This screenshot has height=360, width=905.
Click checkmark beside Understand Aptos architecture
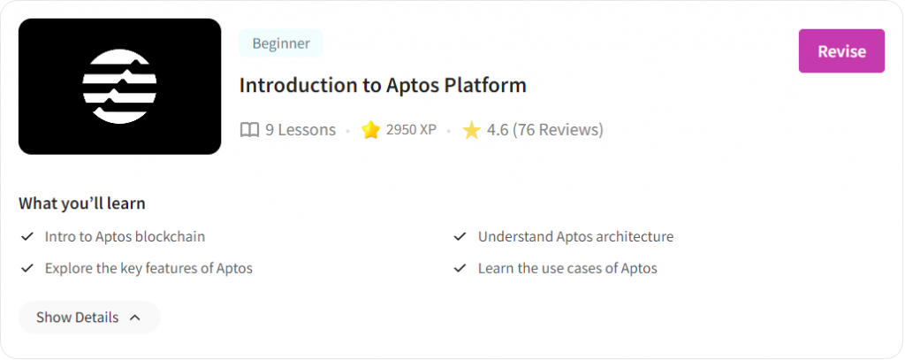point(460,237)
